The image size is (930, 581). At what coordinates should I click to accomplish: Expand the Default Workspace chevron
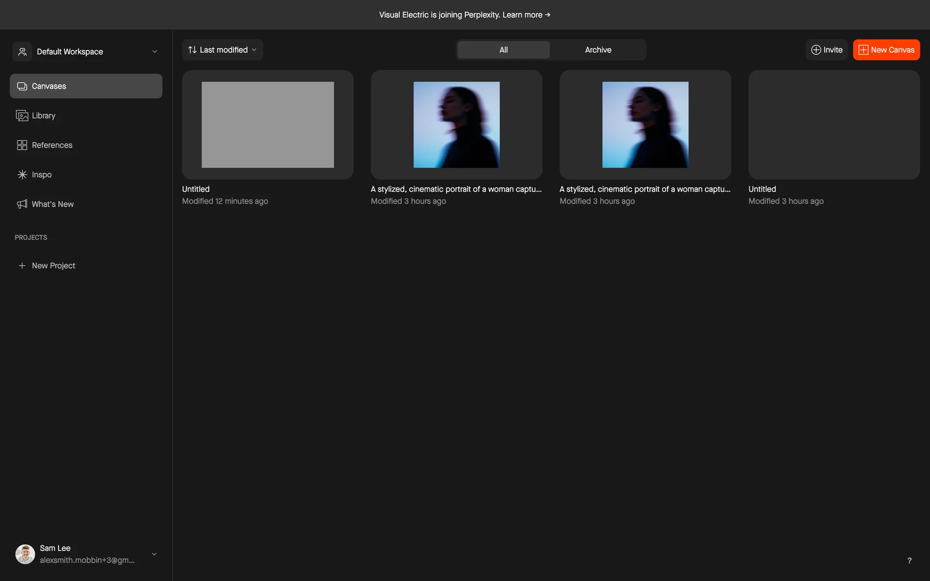coord(155,52)
